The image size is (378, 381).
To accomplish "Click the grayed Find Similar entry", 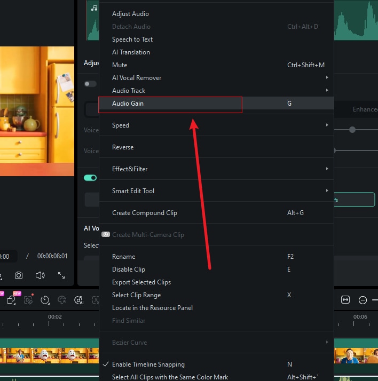I will 216,321.
